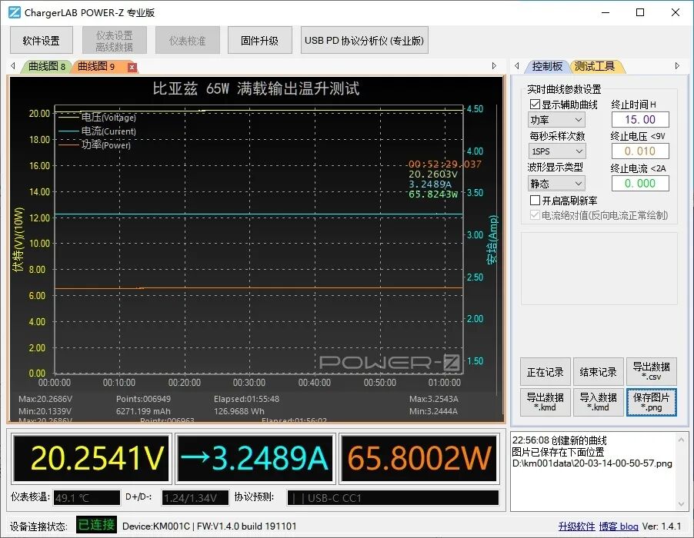This screenshot has height=538, width=694.
Task: Click the D+/D- 1.24/1.34V value
Action: click(195, 498)
